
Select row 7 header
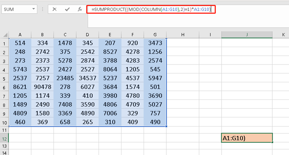tap(4, 96)
